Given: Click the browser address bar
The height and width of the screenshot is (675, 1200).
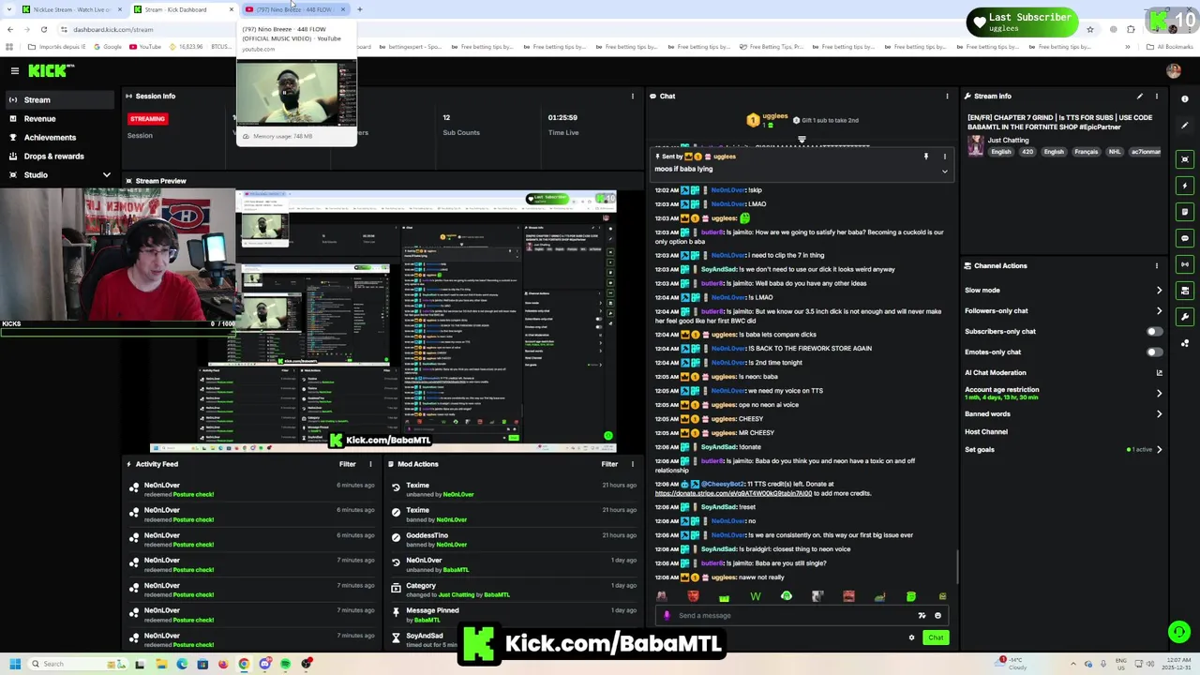Looking at the screenshot, I should (562, 29).
